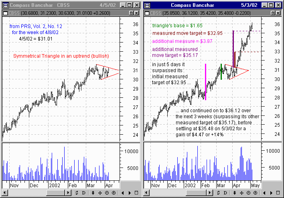Screen dimensions: 284x198
Task: Click the '2002' date label in the 4/5/02 window
Action: click(x=55, y=186)
